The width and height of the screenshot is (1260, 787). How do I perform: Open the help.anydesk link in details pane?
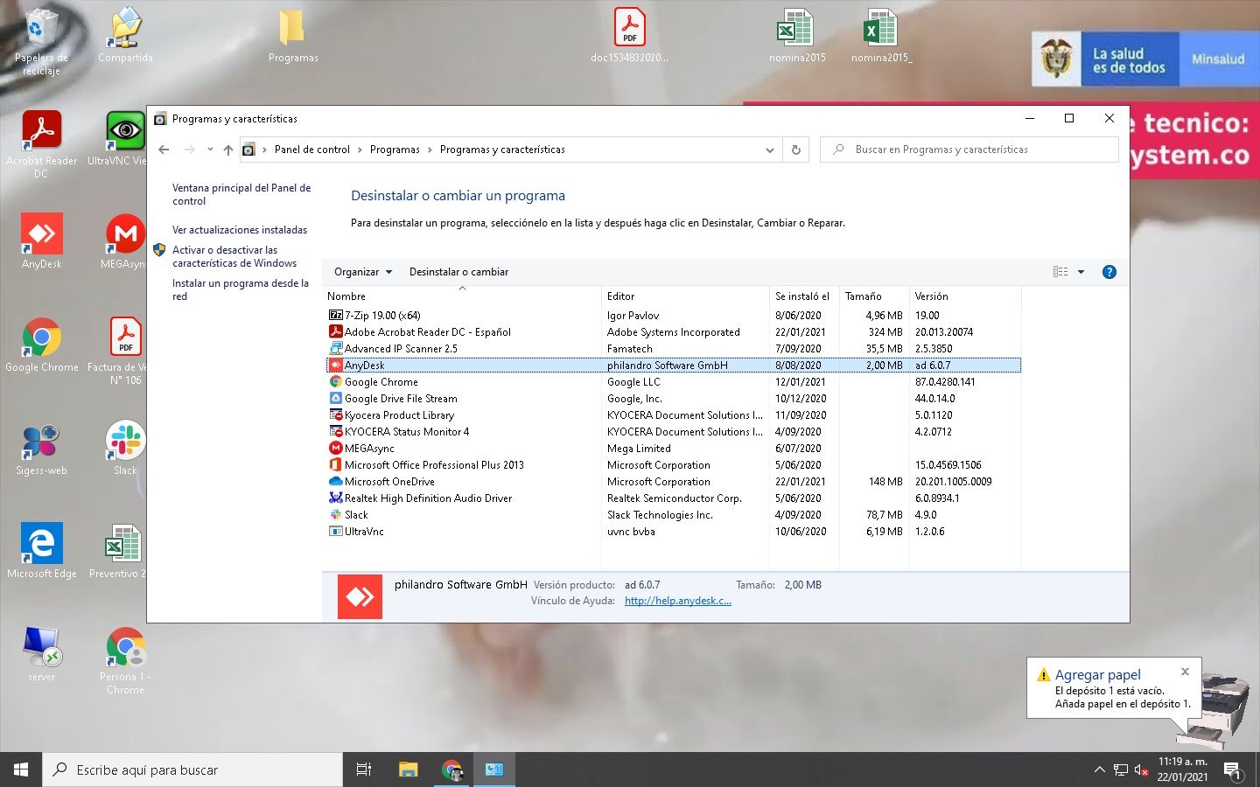678,601
